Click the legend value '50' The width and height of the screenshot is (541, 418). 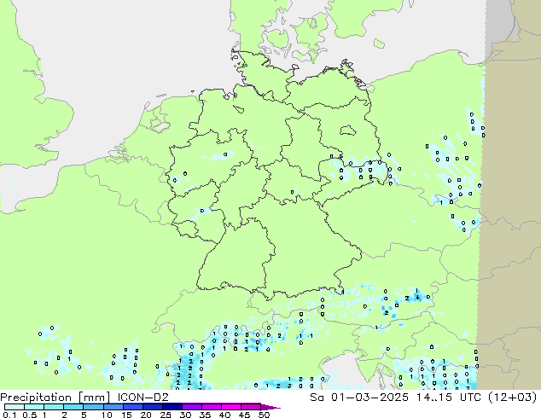click(x=265, y=415)
